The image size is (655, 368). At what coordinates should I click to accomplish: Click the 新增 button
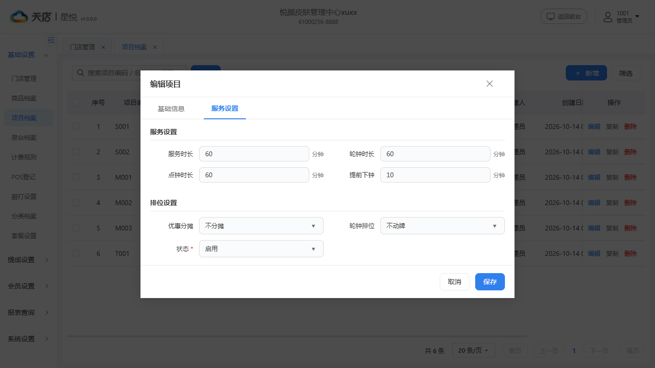tap(586, 73)
